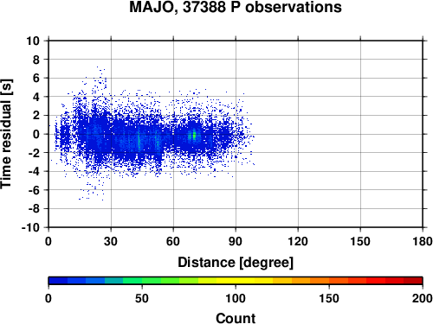This screenshot has height=324, width=433.
Task: Click the dark blue start of the colorbar
Action: (x=58, y=281)
